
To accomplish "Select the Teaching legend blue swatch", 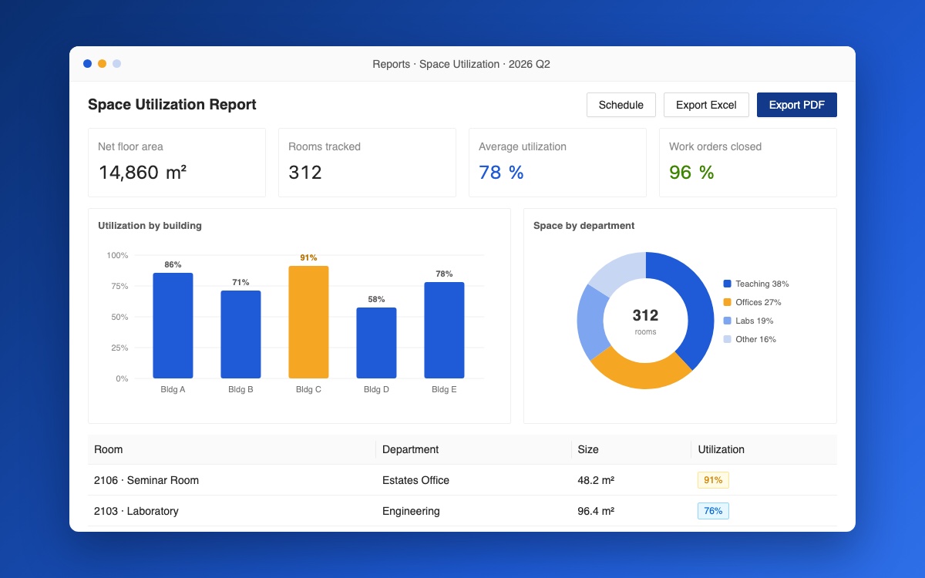I will [x=728, y=284].
